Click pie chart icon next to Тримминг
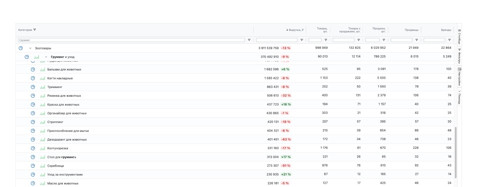The width and height of the screenshot is (477, 187). pyautogui.click(x=33, y=87)
